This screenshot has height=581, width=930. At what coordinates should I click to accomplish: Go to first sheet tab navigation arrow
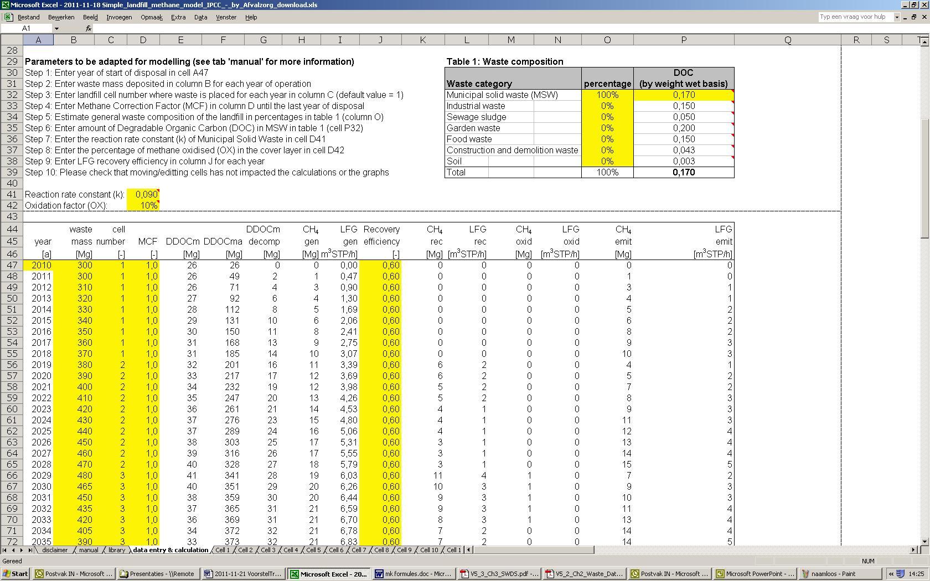(5, 550)
